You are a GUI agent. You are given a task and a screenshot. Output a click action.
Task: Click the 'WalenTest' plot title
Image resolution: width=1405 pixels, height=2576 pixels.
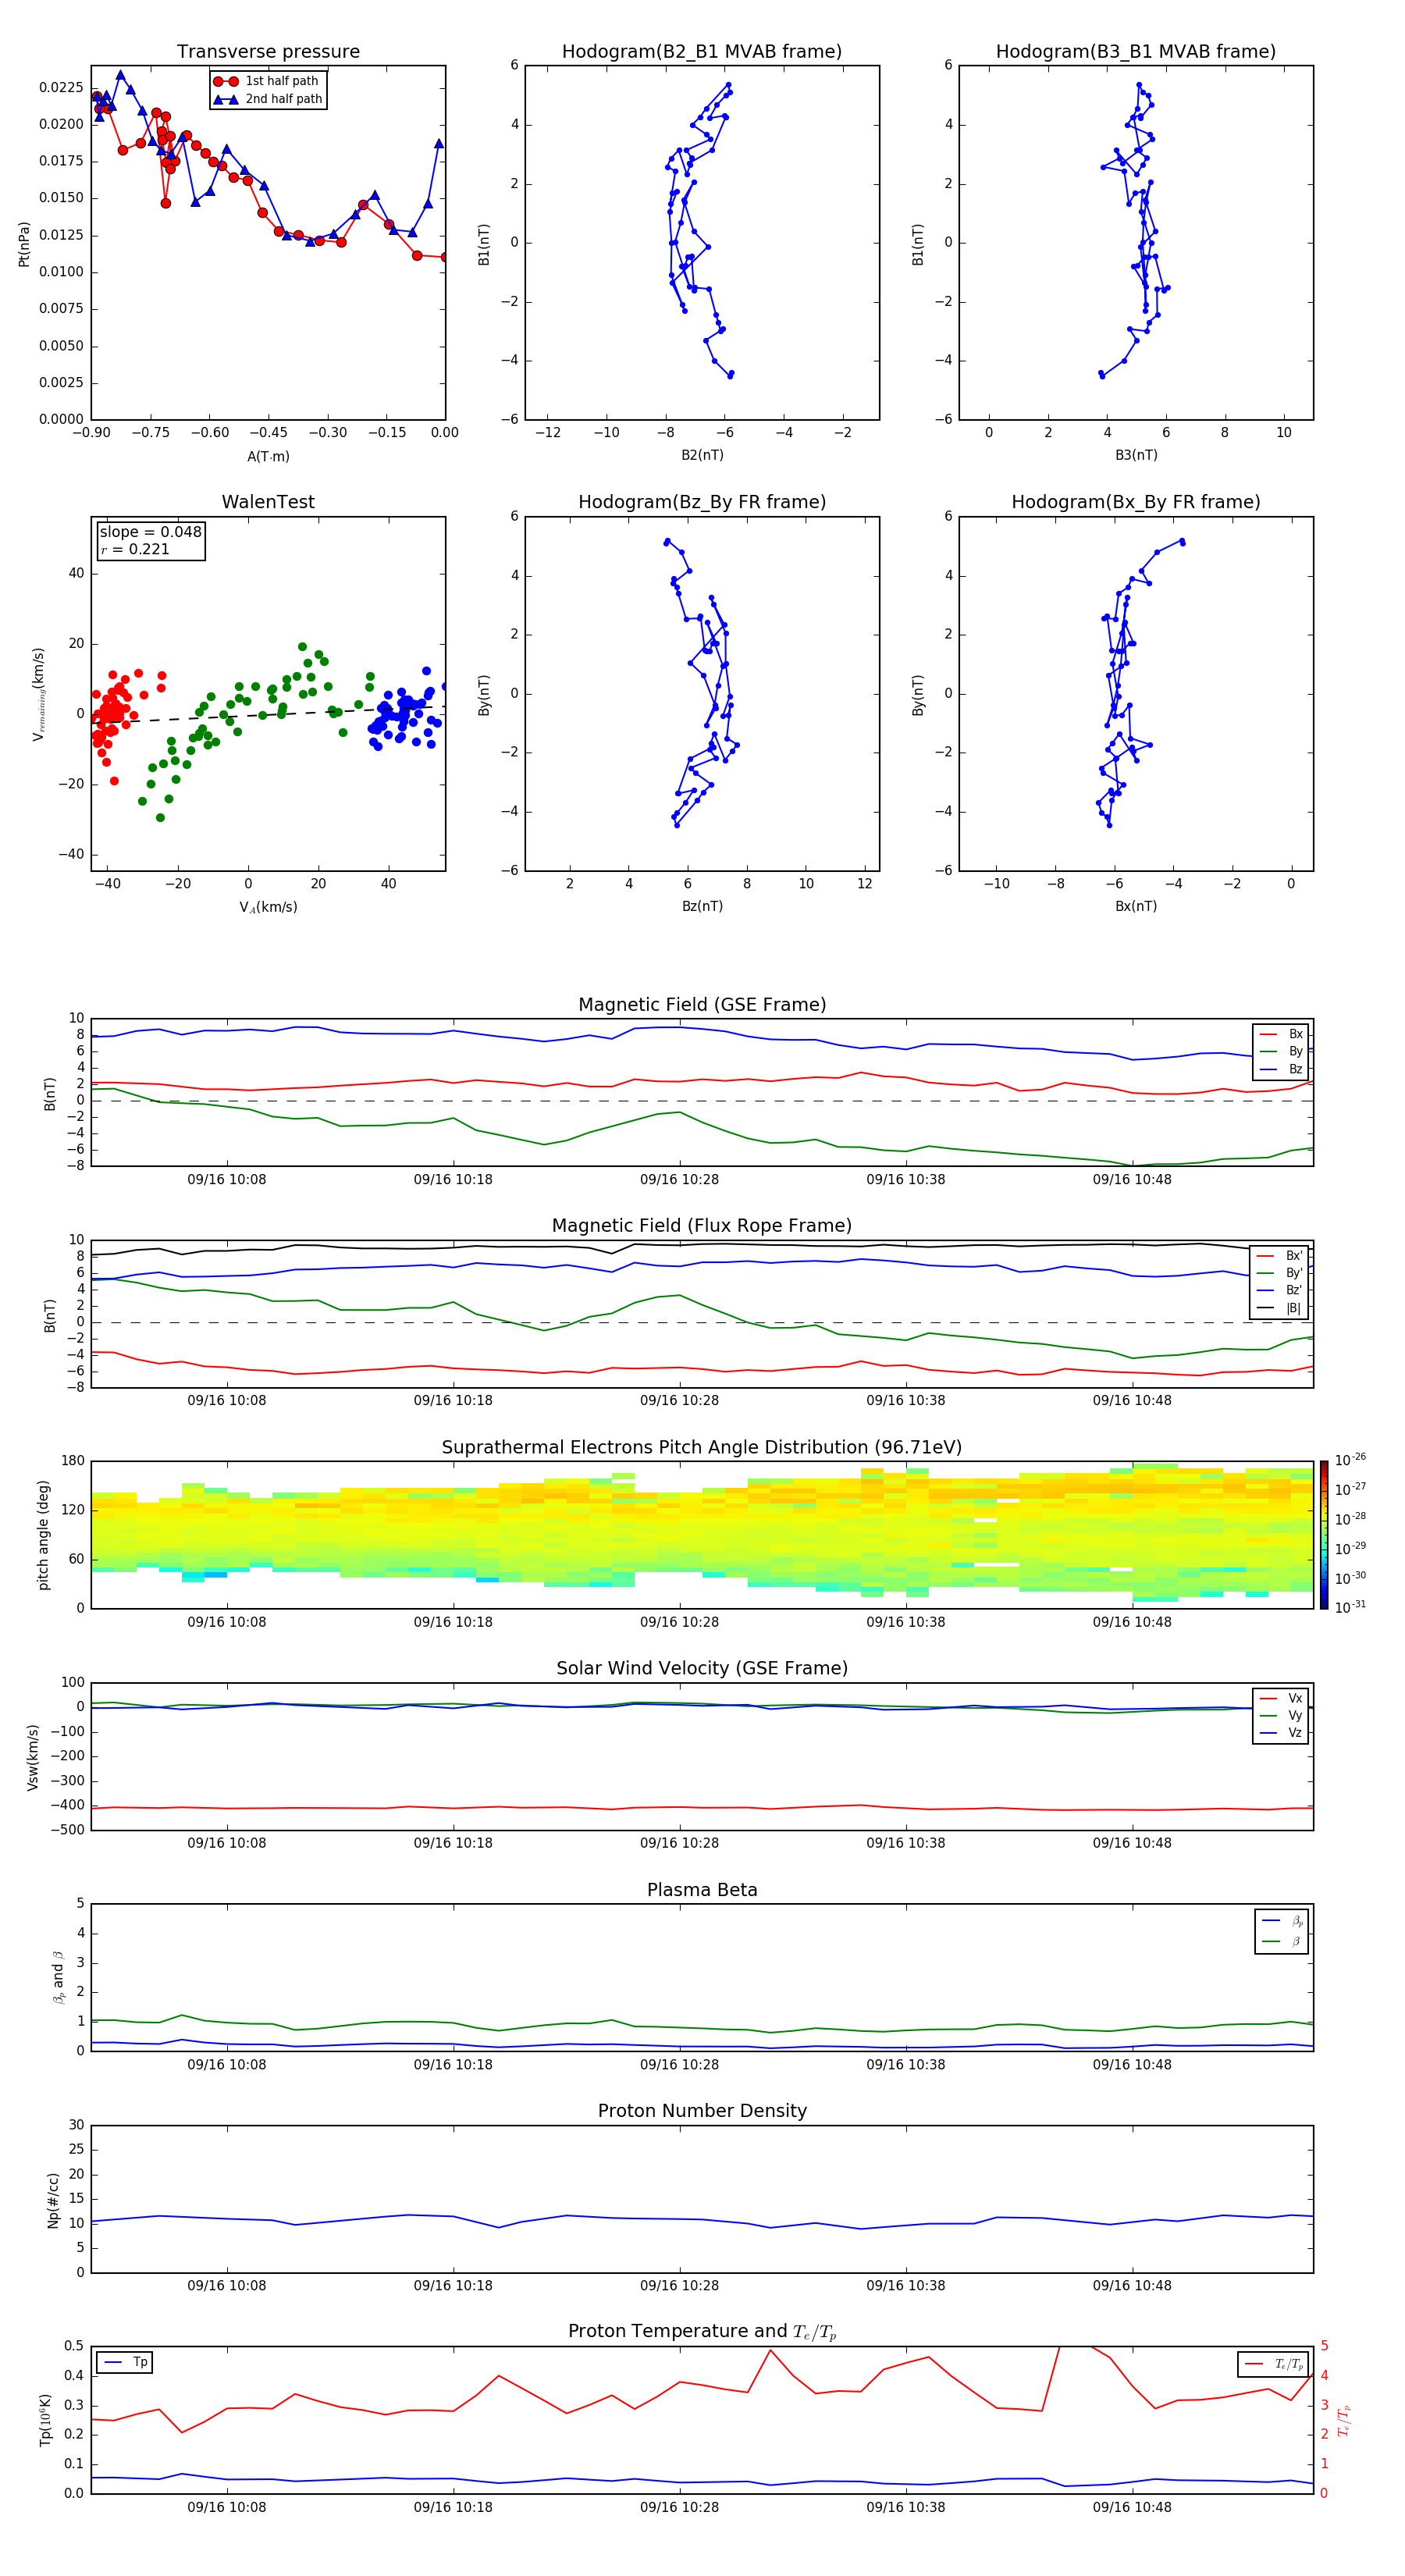click(x=268, y=502)
